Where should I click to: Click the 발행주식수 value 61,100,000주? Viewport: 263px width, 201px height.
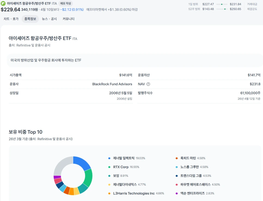point(250,93)
